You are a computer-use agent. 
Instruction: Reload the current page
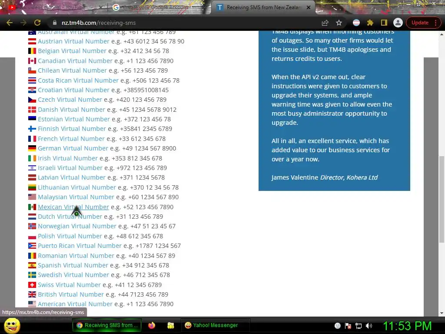pos(37,23)
